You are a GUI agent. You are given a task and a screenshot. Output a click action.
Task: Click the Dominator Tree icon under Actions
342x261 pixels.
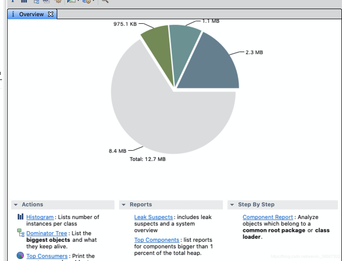tap(21, 233)
